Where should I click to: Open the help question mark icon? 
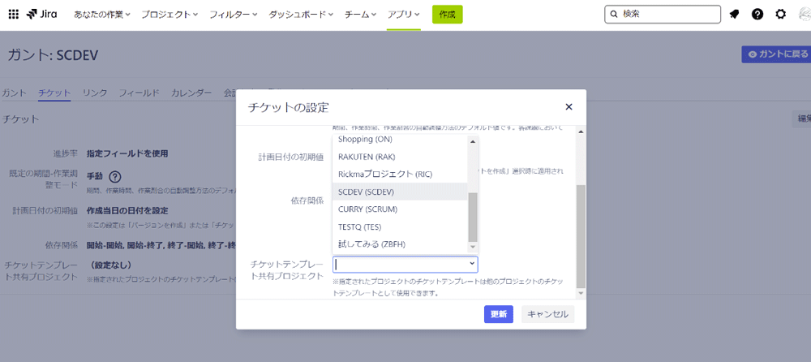[x=757, y=15]
